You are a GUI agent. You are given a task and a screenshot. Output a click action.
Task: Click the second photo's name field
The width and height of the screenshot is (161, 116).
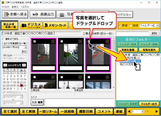coord(71,68)
